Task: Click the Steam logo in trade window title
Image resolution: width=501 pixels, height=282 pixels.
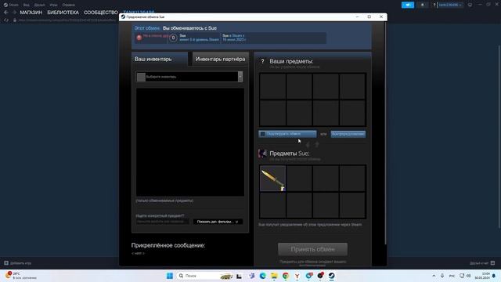Action: [123, 16]
